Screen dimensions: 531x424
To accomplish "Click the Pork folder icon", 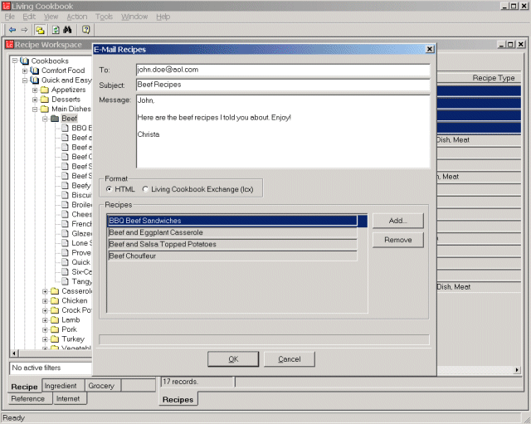I will (55, 329).
